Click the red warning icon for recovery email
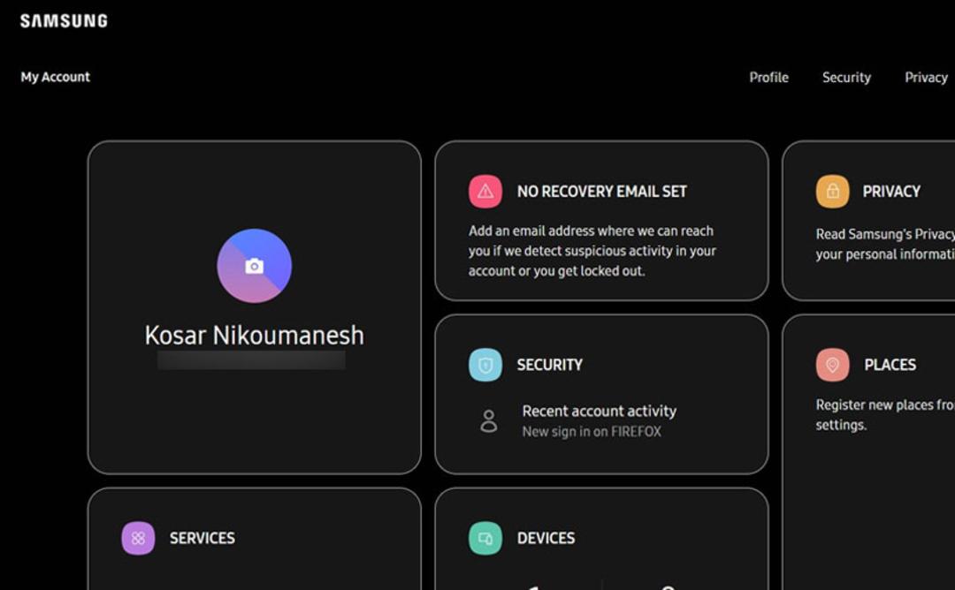Viewport: 955px width, 590px height. (x=485, y=192)
